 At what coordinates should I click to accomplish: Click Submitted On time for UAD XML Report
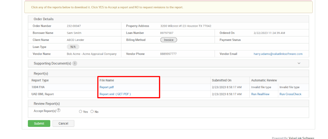click(x=227, y=94)
